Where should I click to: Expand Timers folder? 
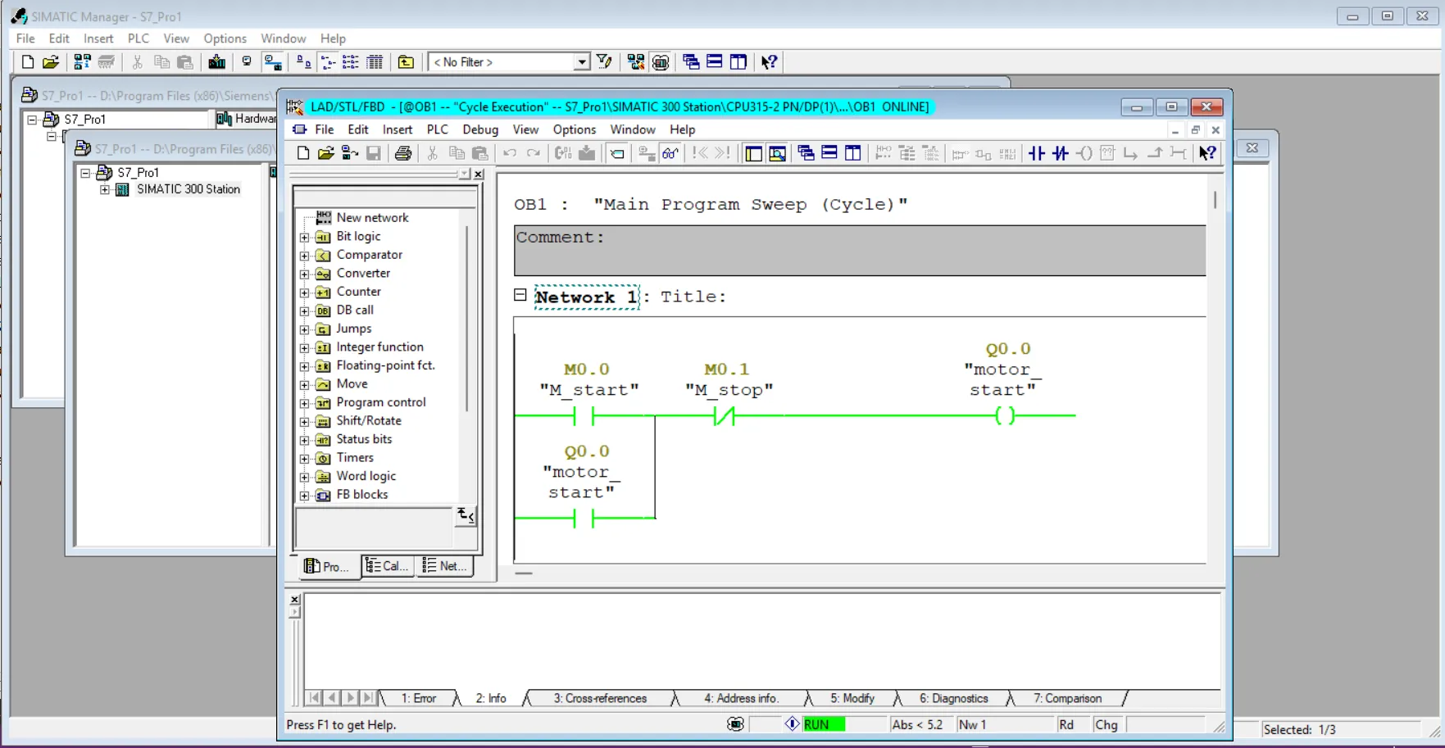click(x=304, y=459)
